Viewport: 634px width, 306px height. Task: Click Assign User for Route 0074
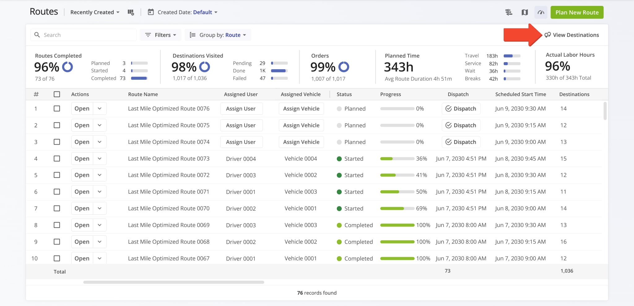pyautogui.click(x=241, y=142)
